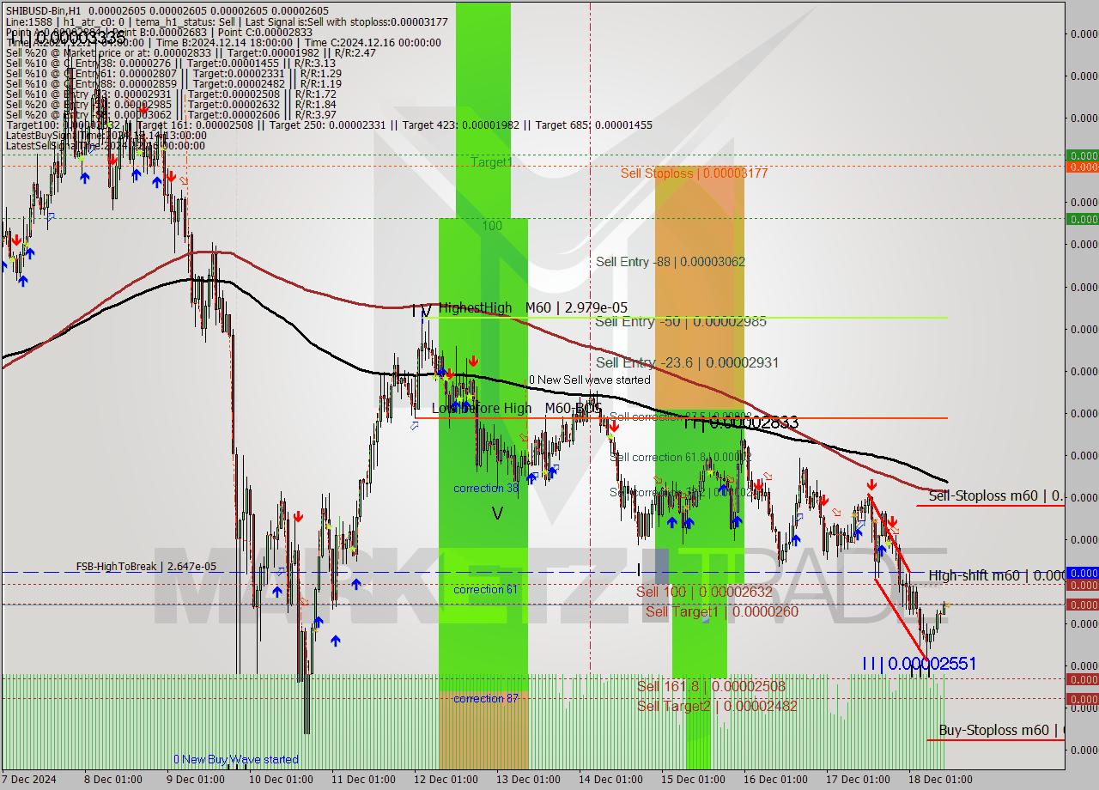Click the 'High-shift m60' line label
The image size is (1099, 790).
996,575
